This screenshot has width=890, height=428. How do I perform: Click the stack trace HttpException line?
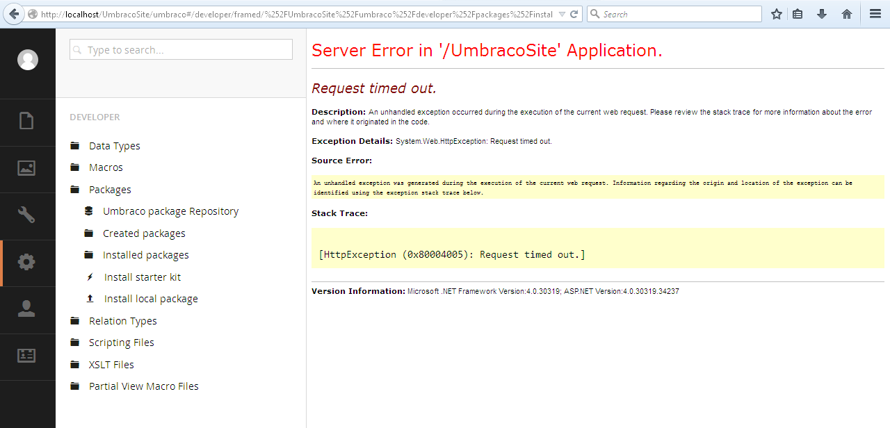click(x=452, y=255)
